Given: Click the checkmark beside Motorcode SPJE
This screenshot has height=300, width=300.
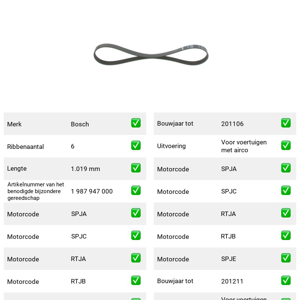Looking at the screenshot, I should (286, 258).
